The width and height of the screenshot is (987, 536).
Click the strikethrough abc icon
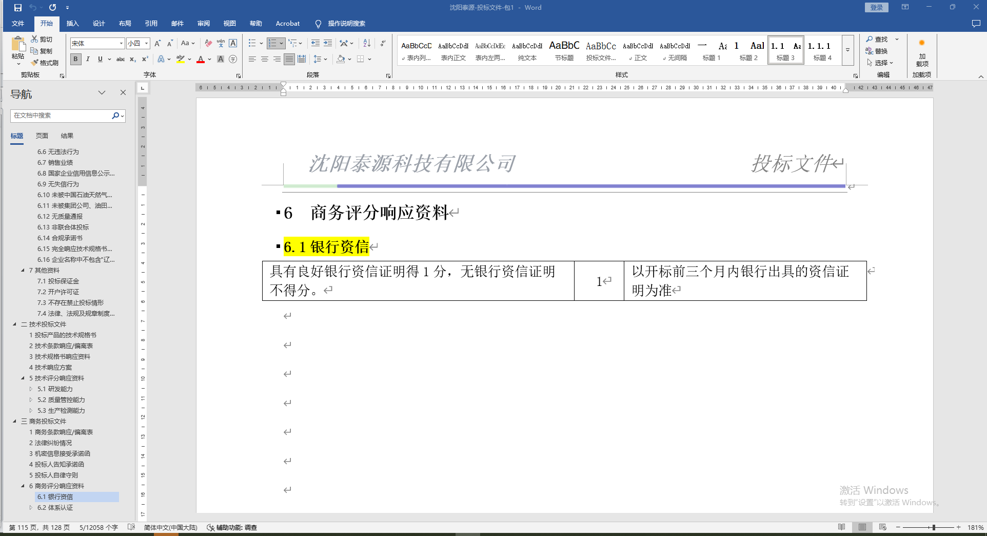pyautogui.click(x=121, y=59)
